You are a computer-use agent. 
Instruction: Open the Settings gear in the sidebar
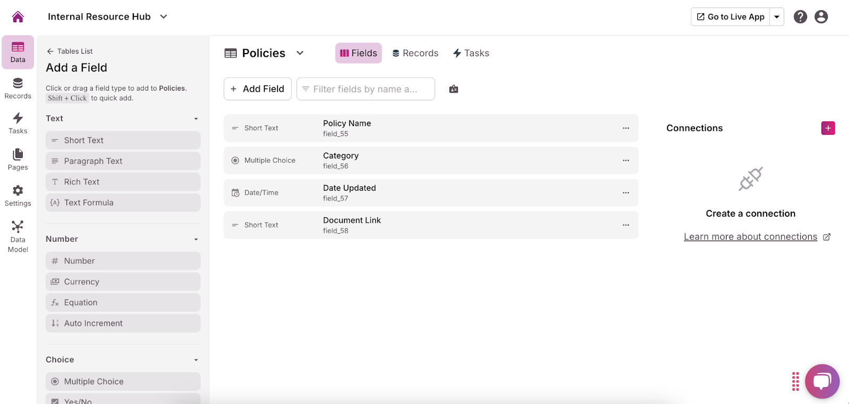pyautogui.click(x=18, y=196)
